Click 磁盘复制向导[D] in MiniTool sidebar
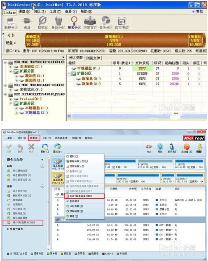Screen dimensions: 208x261 click(x=22, y=175)
